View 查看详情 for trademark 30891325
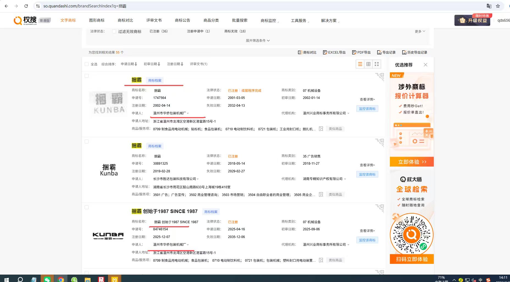 [x=367, y=165]
